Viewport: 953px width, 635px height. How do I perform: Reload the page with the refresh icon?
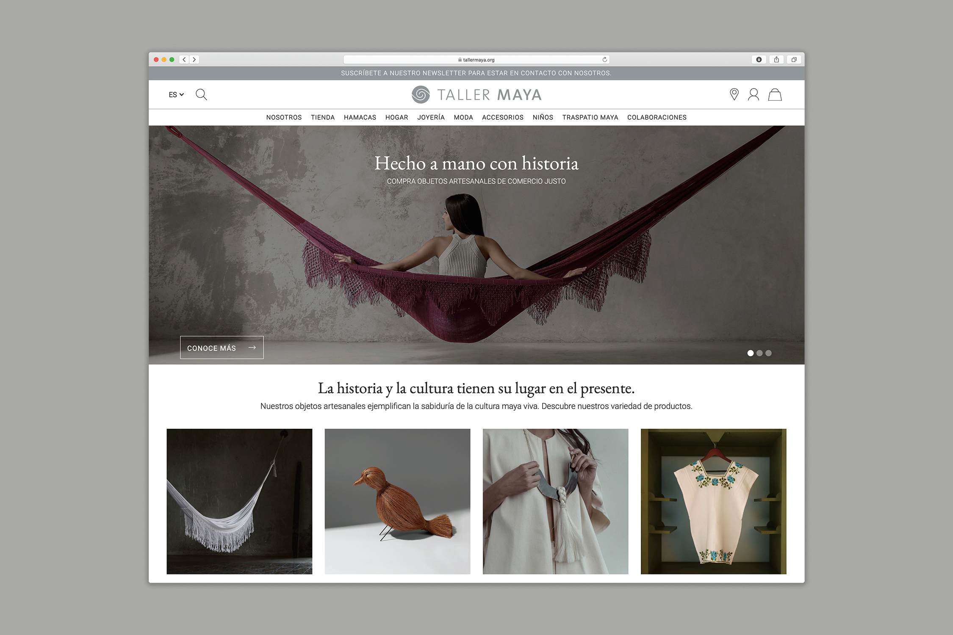605,60
